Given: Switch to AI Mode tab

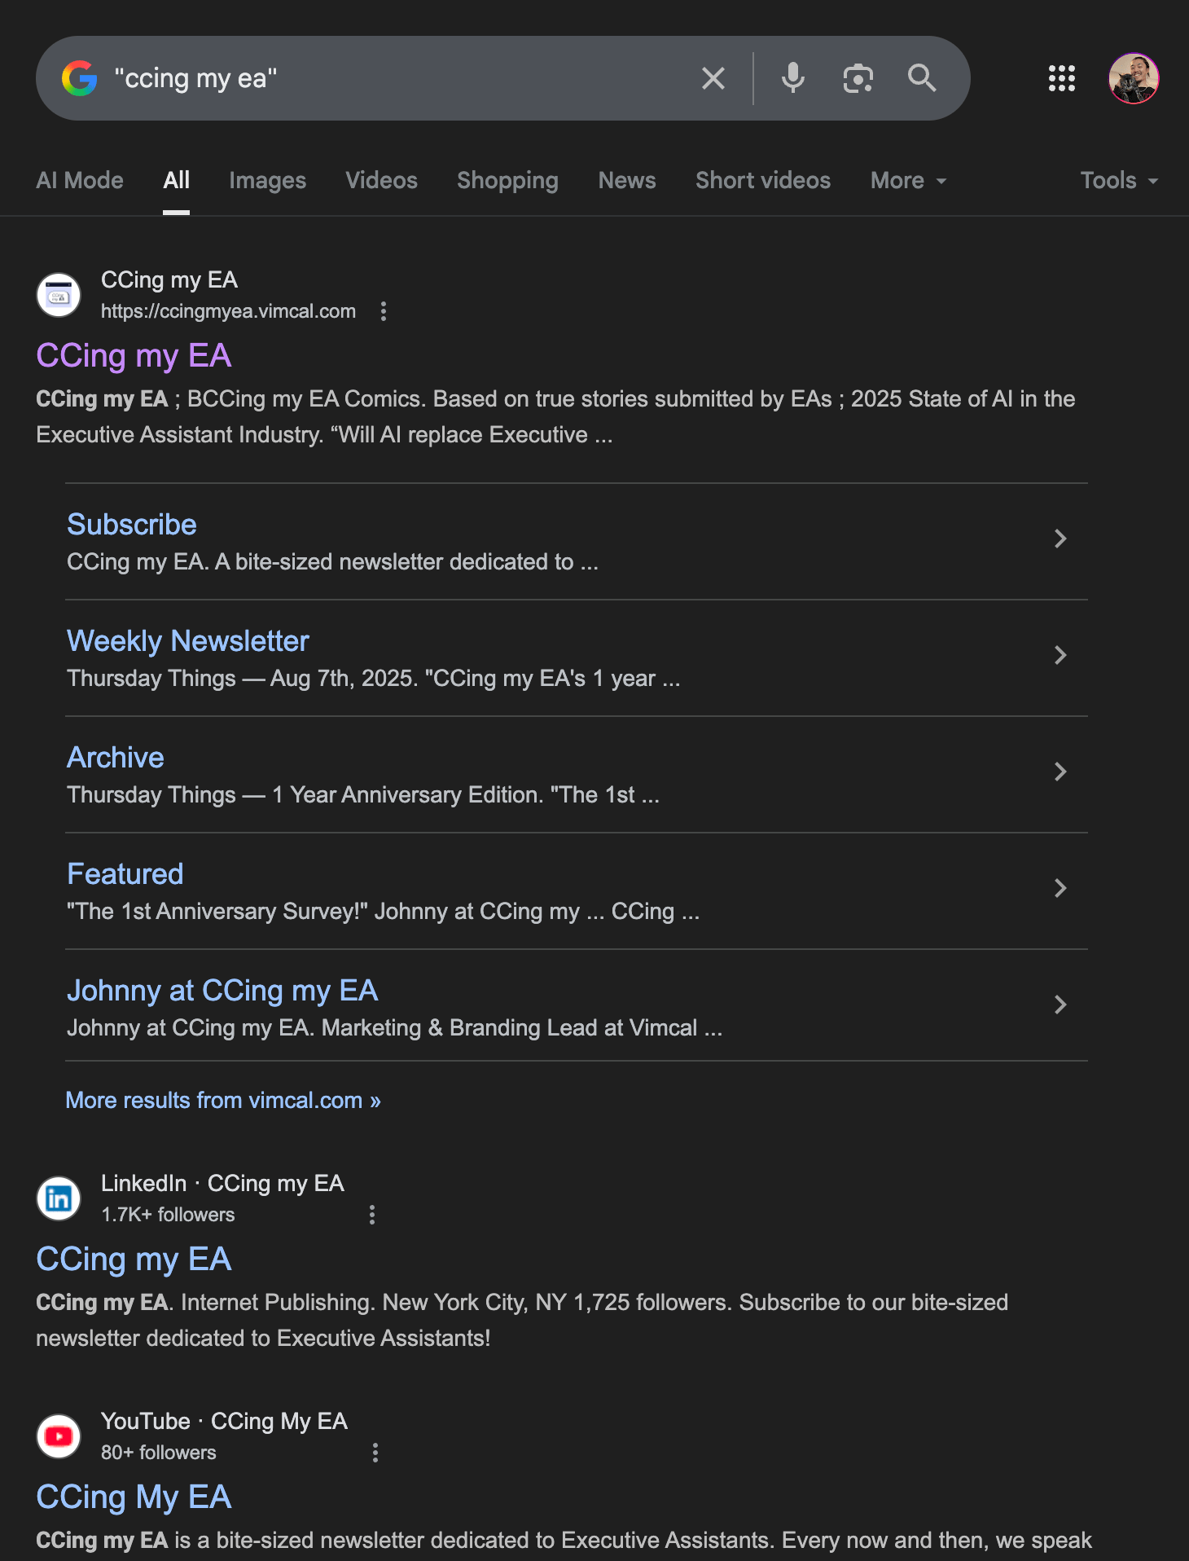Looking at the screenshot, I should tap(80, 180).
